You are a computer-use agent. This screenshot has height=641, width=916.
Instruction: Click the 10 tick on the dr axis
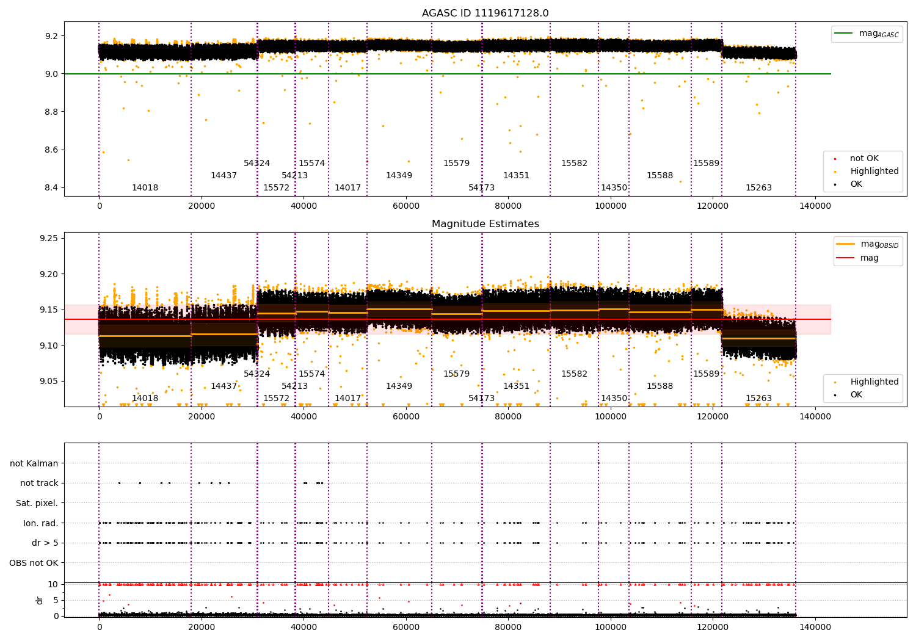[x=53, y=585]
